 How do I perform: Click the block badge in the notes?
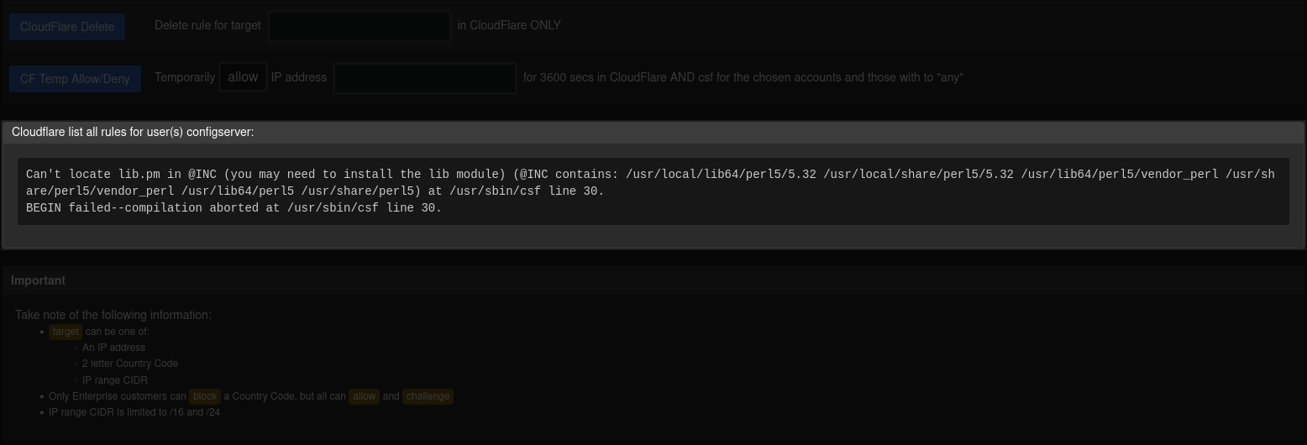click(x=204, y=396)
